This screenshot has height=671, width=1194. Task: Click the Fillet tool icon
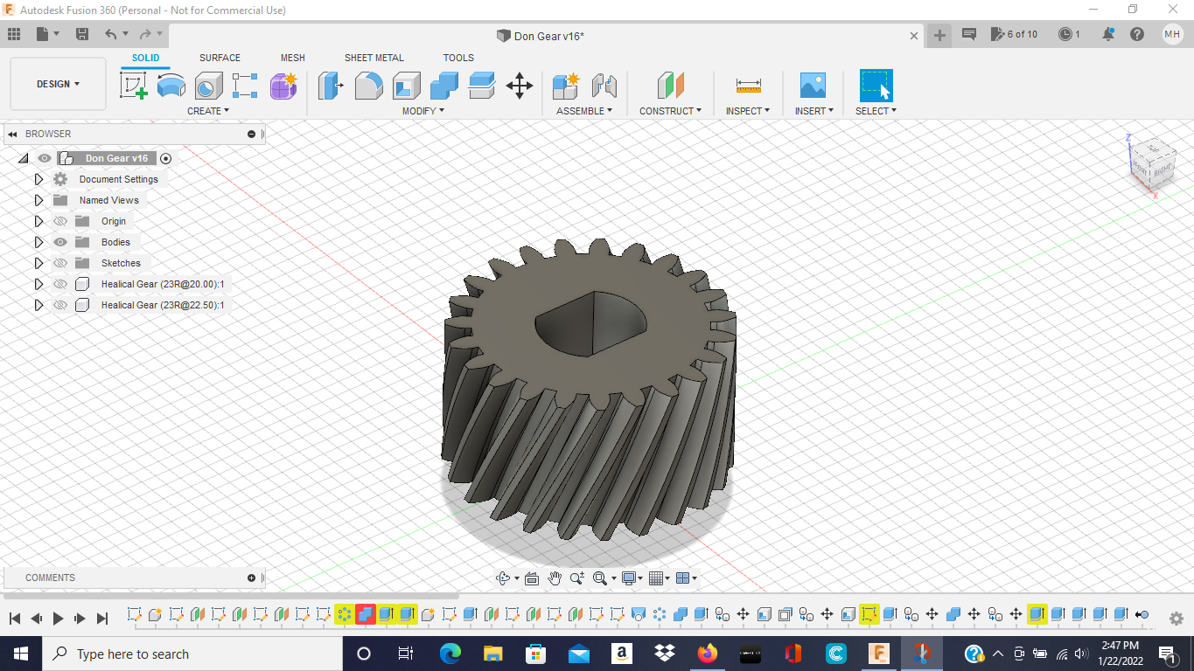[368, 86]
